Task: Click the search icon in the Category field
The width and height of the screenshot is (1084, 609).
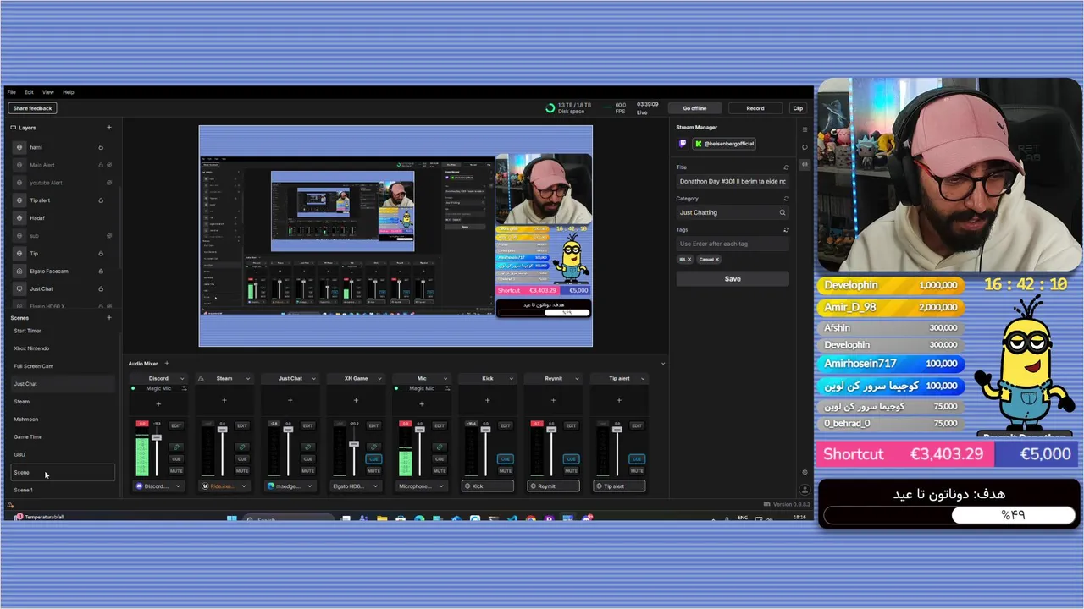Action: click(783, 212)
